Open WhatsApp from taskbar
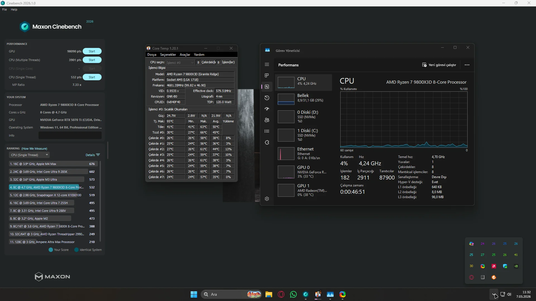 point(293,294)
